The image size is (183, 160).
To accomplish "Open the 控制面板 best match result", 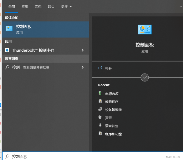I will pos(46,29).
